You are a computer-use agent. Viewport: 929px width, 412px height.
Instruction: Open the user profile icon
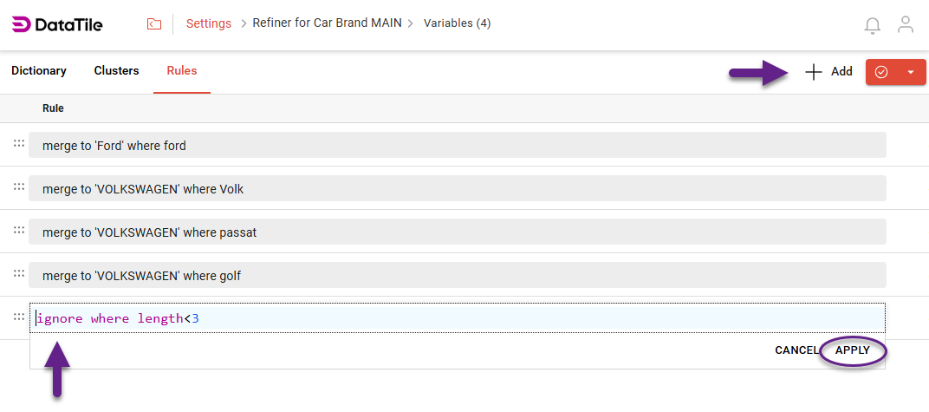click(x=906, y=24)
